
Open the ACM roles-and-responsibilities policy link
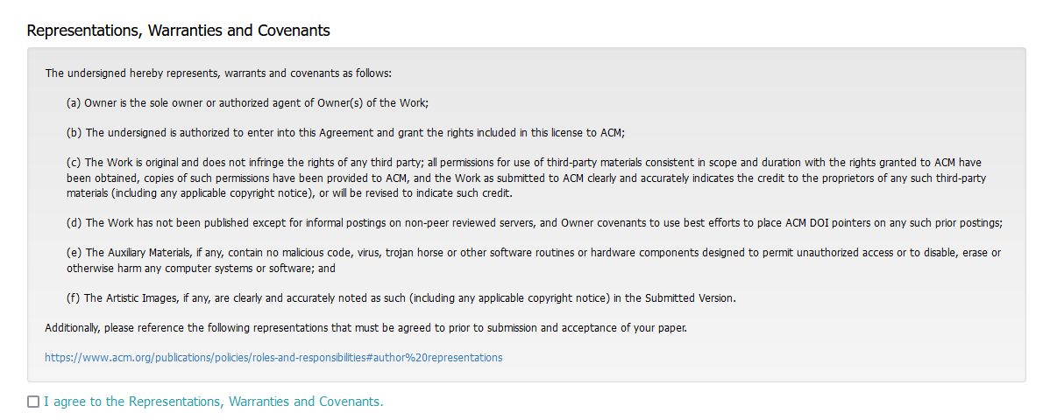coord(273,357)
